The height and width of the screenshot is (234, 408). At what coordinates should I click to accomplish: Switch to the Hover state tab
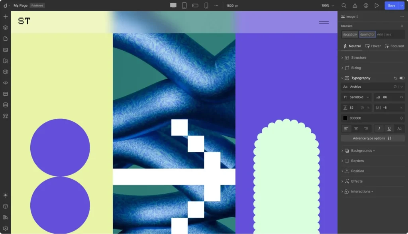click(x=373, y=46)
